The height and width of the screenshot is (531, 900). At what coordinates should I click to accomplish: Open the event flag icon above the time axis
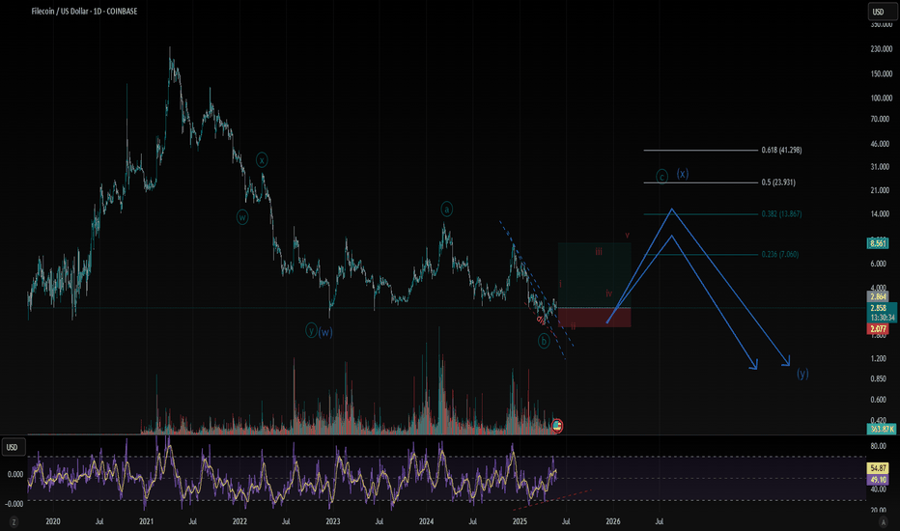pos(557,426)
